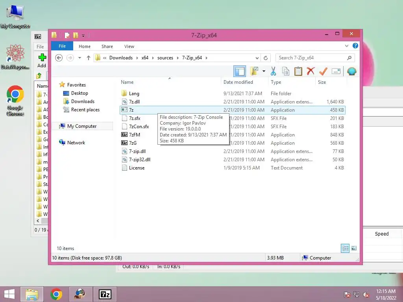Select Desktop in the navigation pane
Image resolution: width=403 pixels, height=302 pixels.
click(x=79, y=93)
